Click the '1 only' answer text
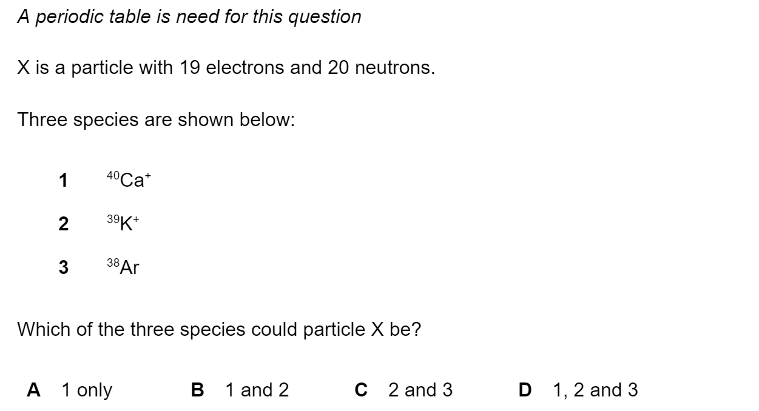The height and width of the screenshot is (411, 759). tap(87, 390)
